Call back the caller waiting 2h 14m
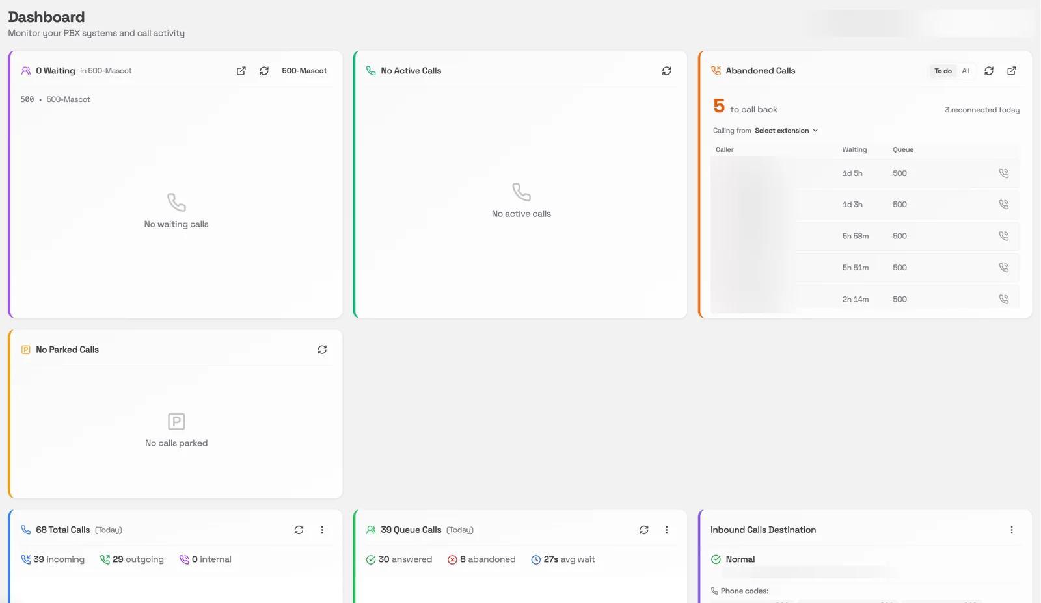The width and height of the screenshot is (1041, 603). click(x=1004, y=300)
